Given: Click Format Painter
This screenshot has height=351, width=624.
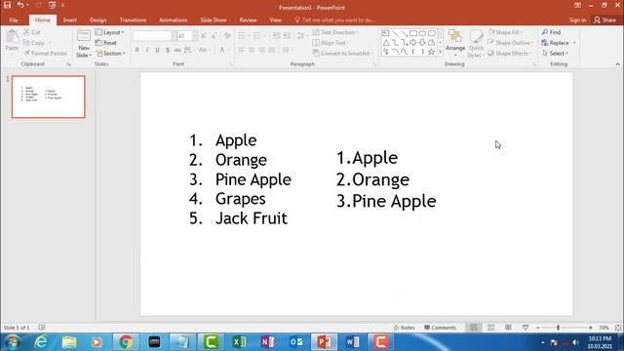Looking at the screenshot, I should [x=46, y=54].
